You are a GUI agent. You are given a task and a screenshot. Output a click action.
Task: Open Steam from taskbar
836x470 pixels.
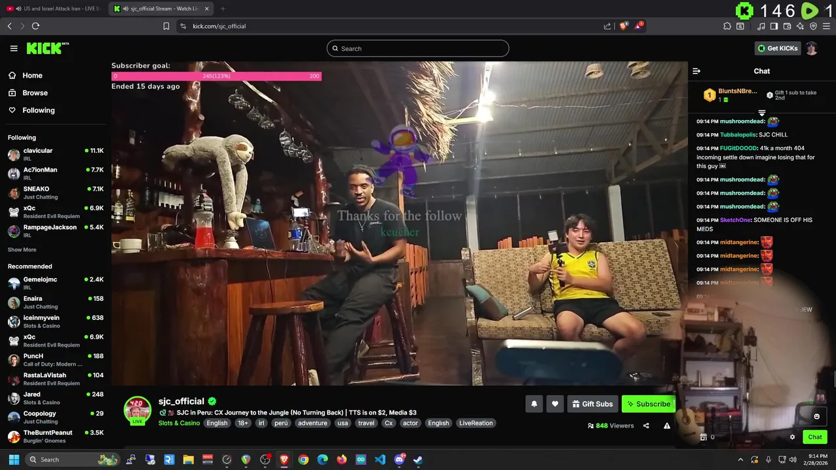coord(418,460)
